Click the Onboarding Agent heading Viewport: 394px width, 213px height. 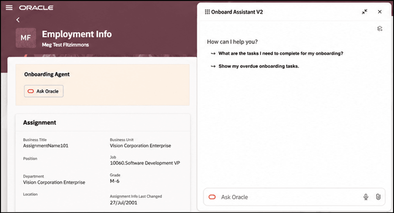click(x=47, y=74)
